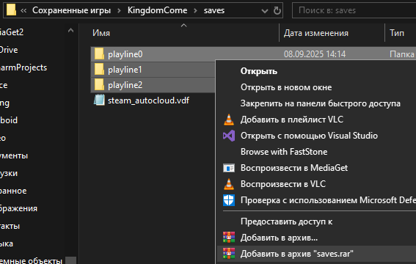The image size is (416, 264).
Task: Select "Закрепить на панели быстрого доступа"
Action: pyautogui.click(x=320, y=103)
